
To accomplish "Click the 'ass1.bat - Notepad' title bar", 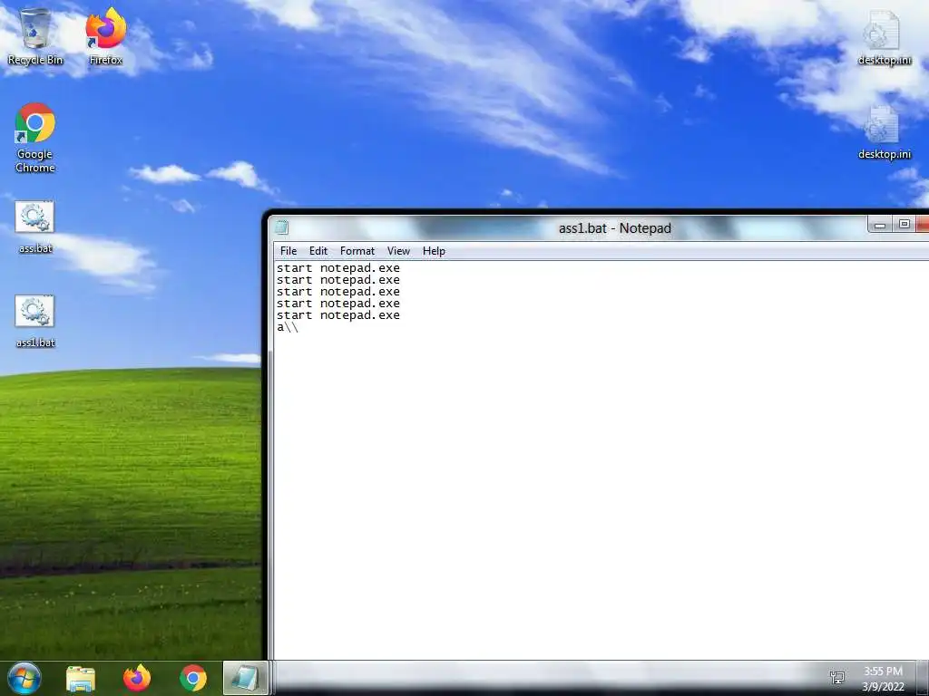I will (x=614, y=228).
